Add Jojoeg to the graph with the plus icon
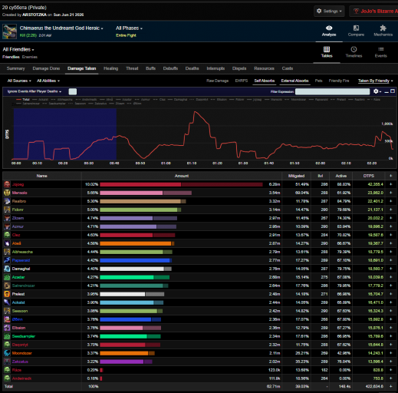The width and height of the screenshot is (398, 393). coord(390,184)
